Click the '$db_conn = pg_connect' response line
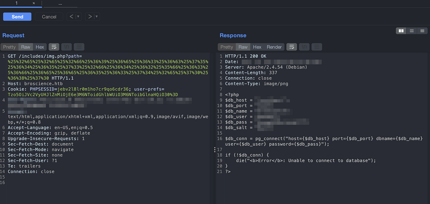This screenshot has height=204, width=430. pos(324,141)
